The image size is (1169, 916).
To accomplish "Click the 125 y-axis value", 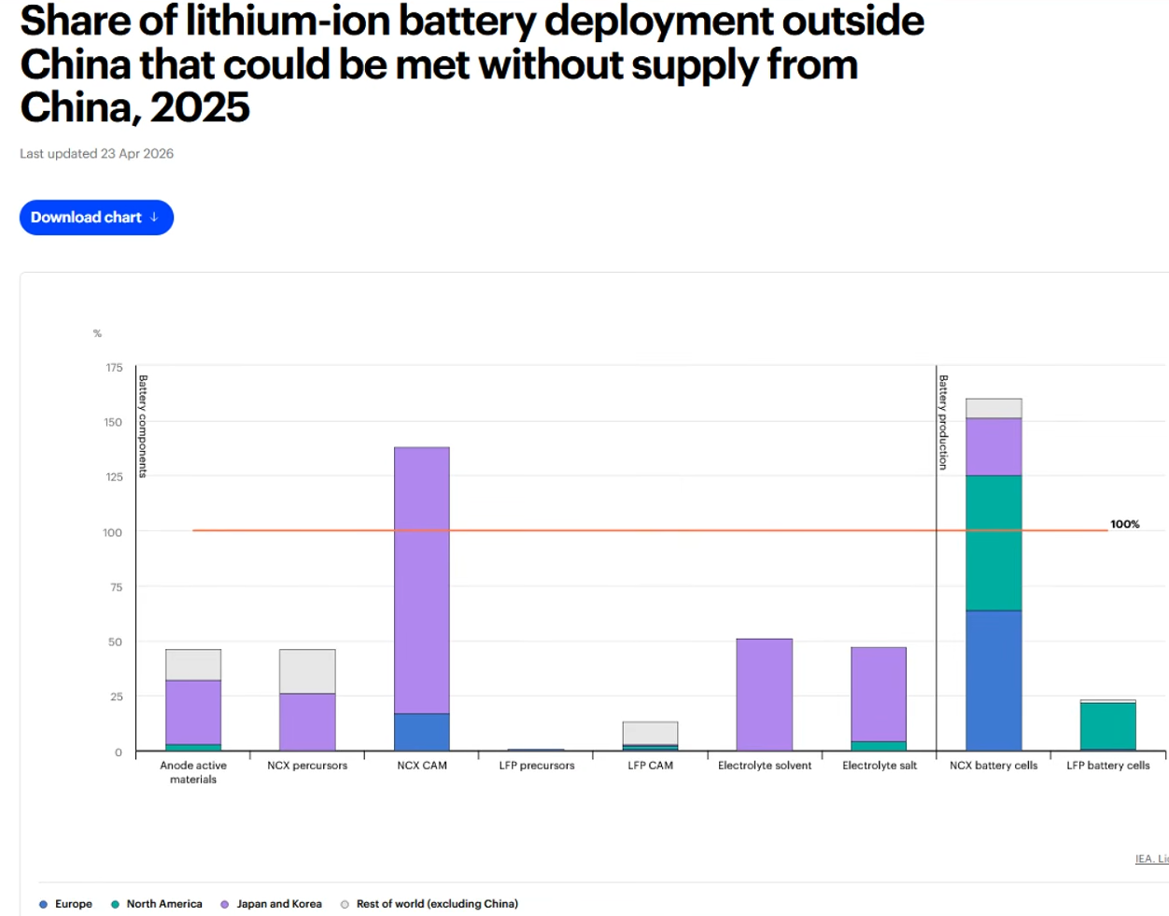I will pos(114,477).
